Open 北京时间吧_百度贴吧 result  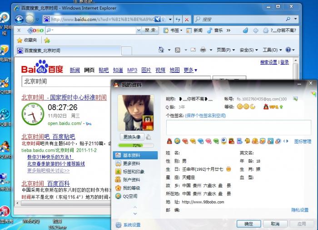pos(48,137)
